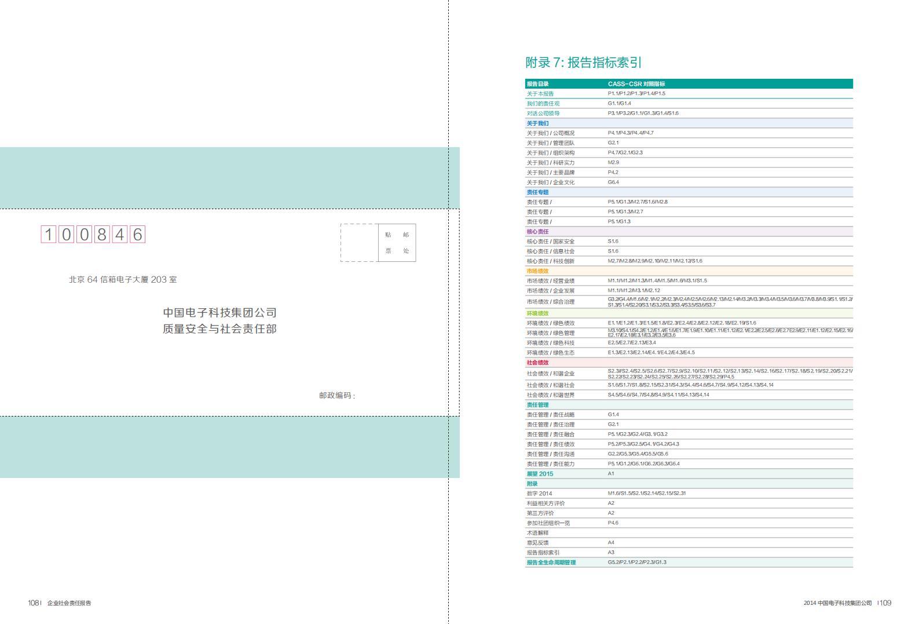Click the purple "核心责任" section header

pyautogui.click(x=689, y=232)
